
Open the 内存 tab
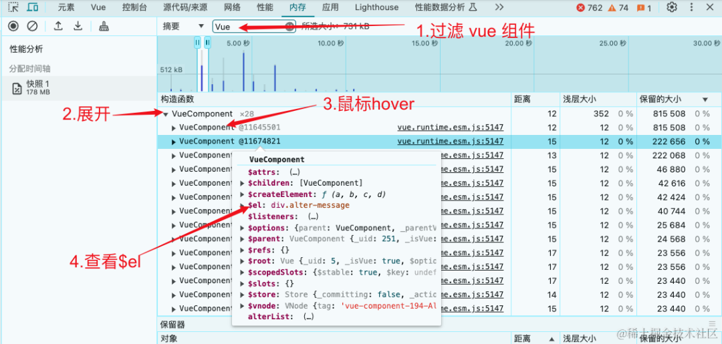[x=298, y=7]
